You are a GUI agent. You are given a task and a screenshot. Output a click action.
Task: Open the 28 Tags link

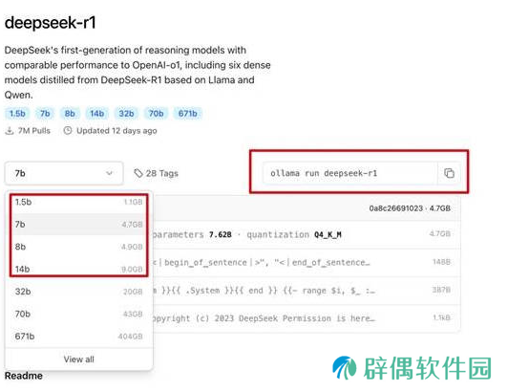(x=157, y=173)
